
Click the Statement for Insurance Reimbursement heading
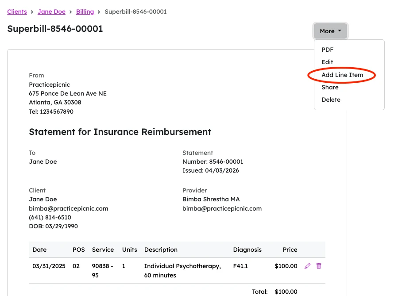pos(120,132)
